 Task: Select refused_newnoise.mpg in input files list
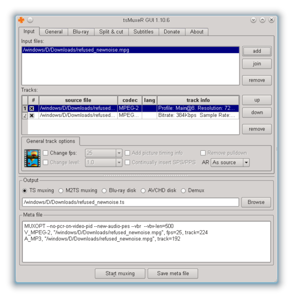pyautogui.click(x=130, y=50)
